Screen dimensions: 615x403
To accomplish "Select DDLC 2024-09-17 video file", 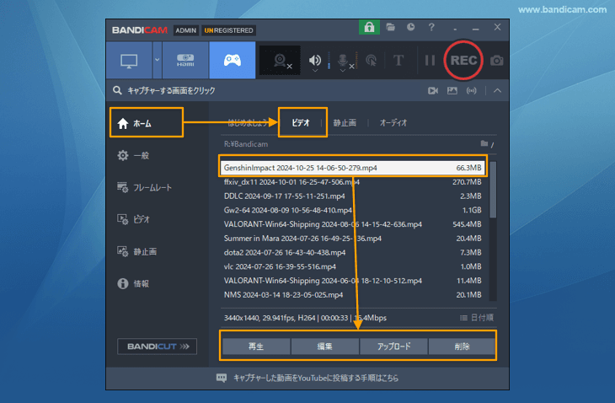I will [353, 196].
